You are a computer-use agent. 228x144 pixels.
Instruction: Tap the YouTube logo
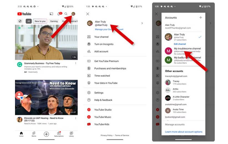[x=24, y=14]
